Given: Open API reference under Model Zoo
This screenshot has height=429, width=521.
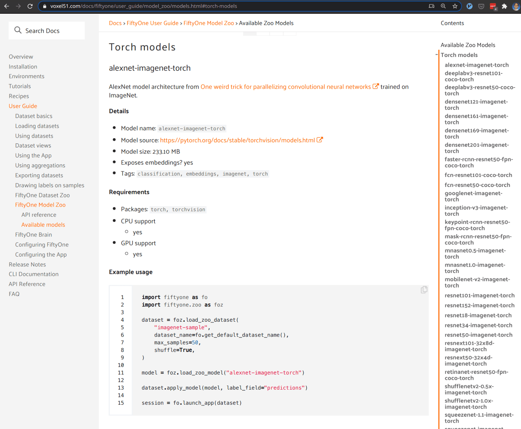Looking at the screenshot, I should click(39, 215).
